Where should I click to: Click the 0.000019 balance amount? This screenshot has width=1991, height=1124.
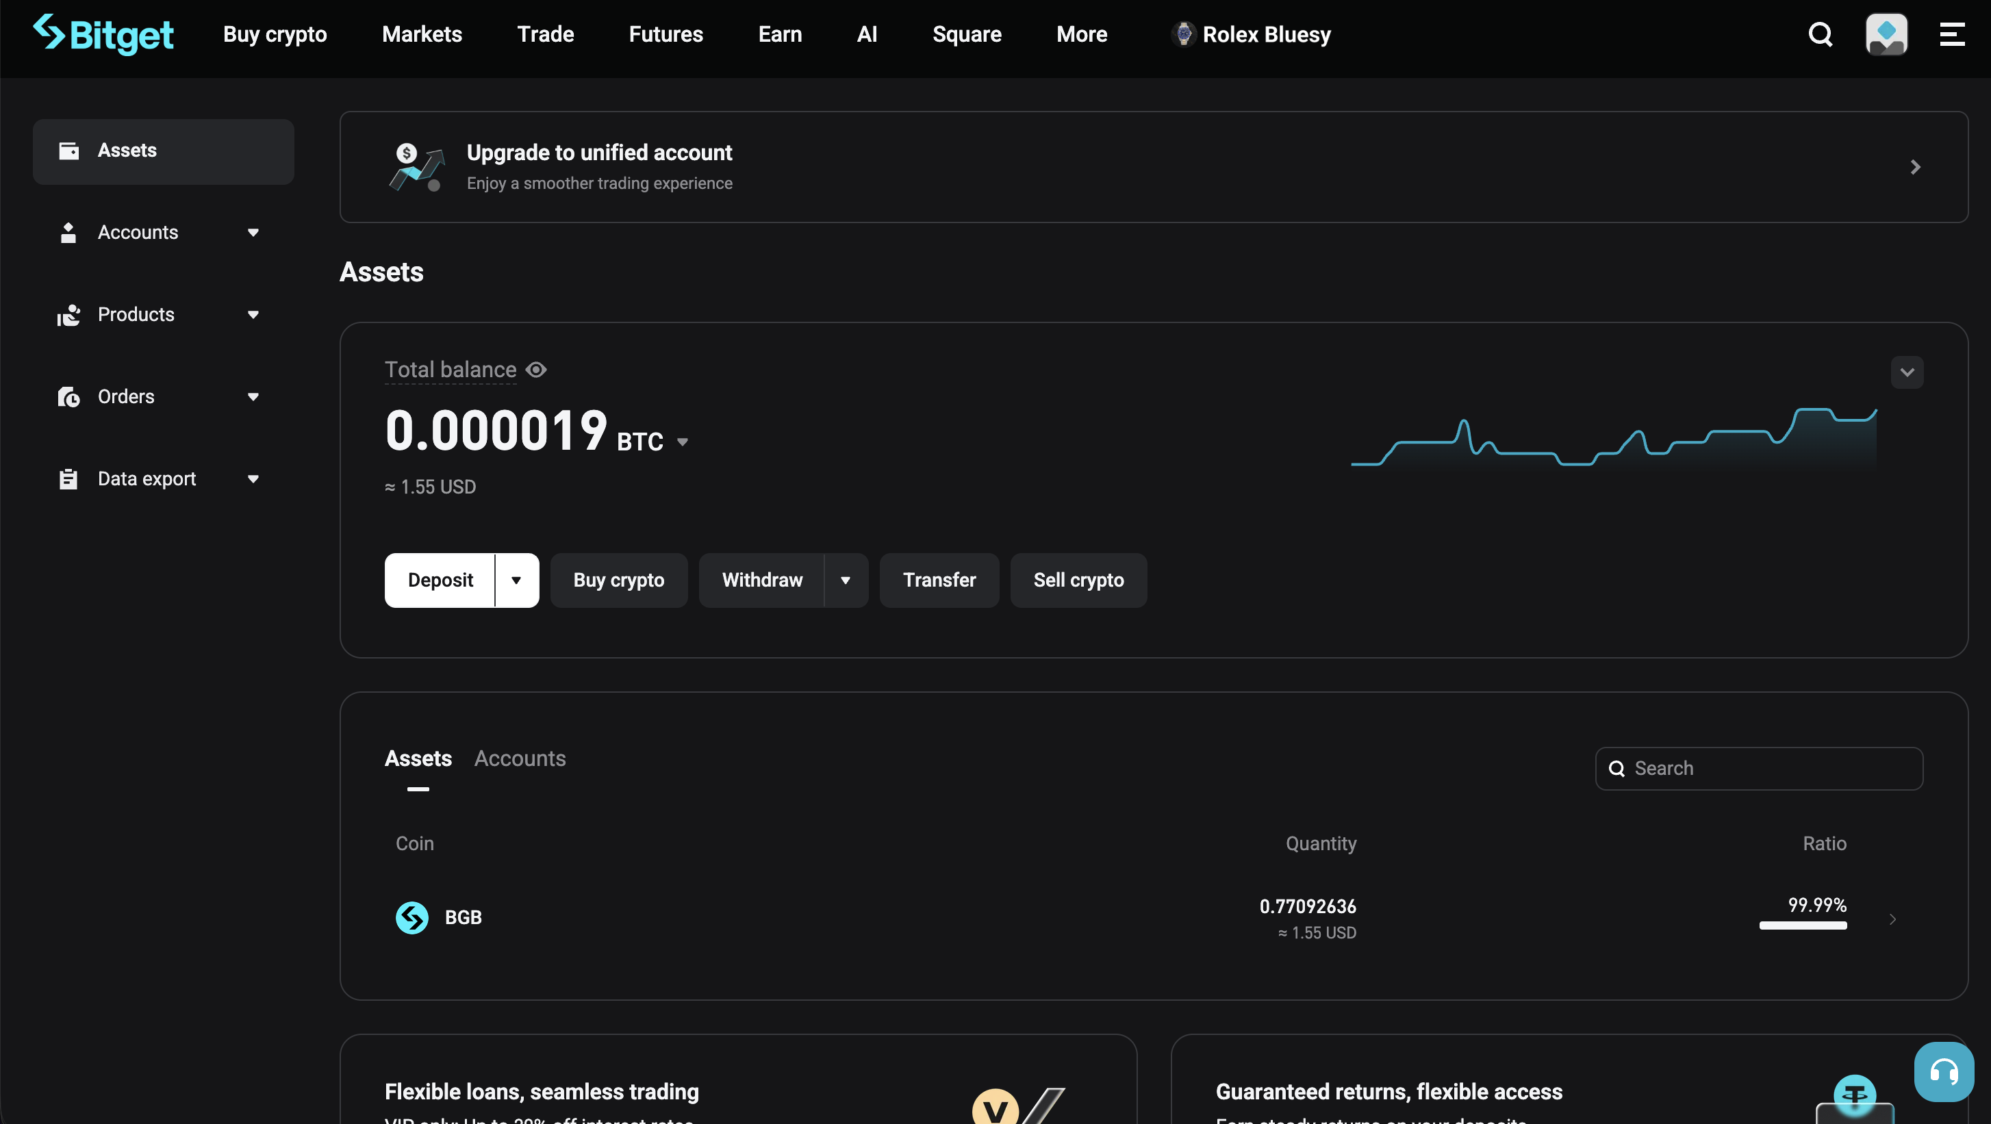click(x=496, y=431)
